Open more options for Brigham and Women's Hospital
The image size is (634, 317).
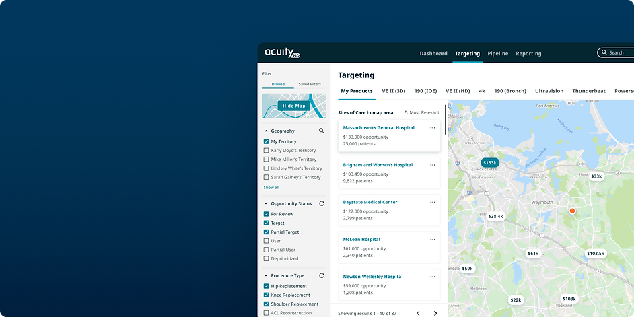pos(433,165)
